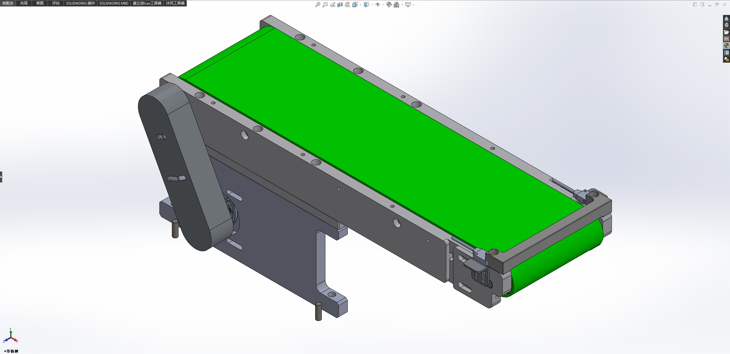Click the Previous View icon
This screenshot has width=730, height=354.
click(333, 5)
